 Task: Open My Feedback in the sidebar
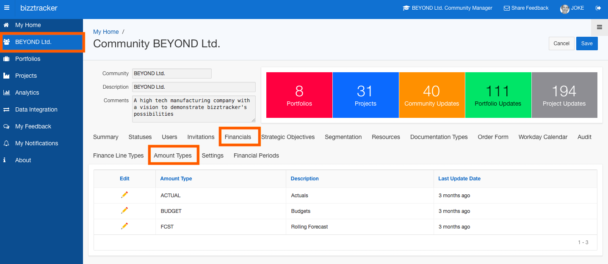pos(41,126)
